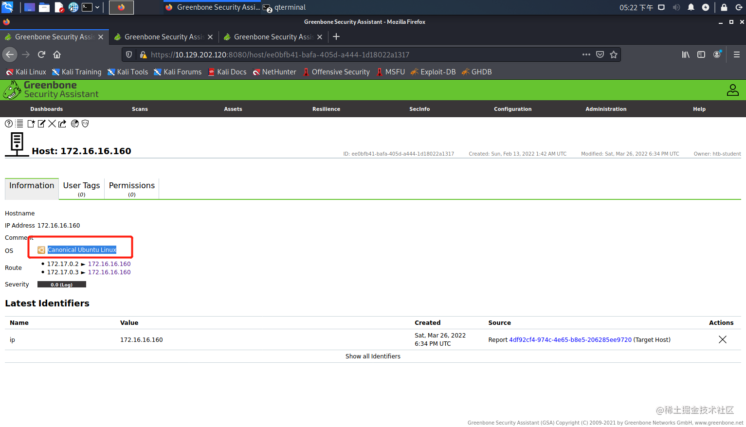Image resolution: width=746 pixels, height=427 pixels.
Task: Go back one page in Firefox
Action: pyautogui.click(x=10, y=54)
